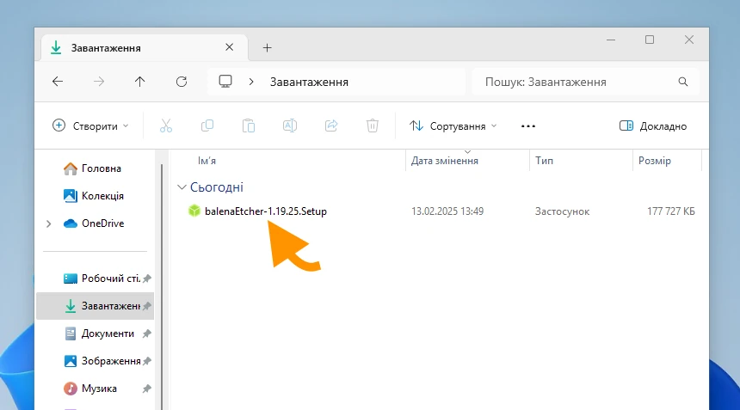
Task: Go up one folder level
Action: click(x=139, y=82)
